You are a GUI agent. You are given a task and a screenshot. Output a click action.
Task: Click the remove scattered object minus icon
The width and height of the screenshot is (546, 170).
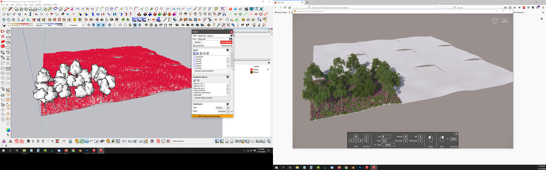198,80
